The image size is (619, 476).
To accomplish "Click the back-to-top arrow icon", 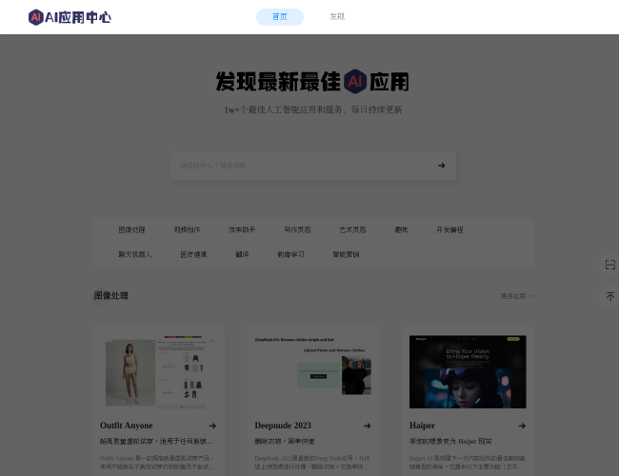I will pyautogui.click(x=610, y=297).
